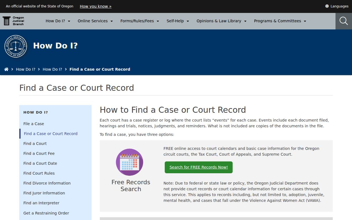The height and width of the screenshot is (220, 352).
Task: Open the site search magnifier icon
Action: [x=344, y=21]
